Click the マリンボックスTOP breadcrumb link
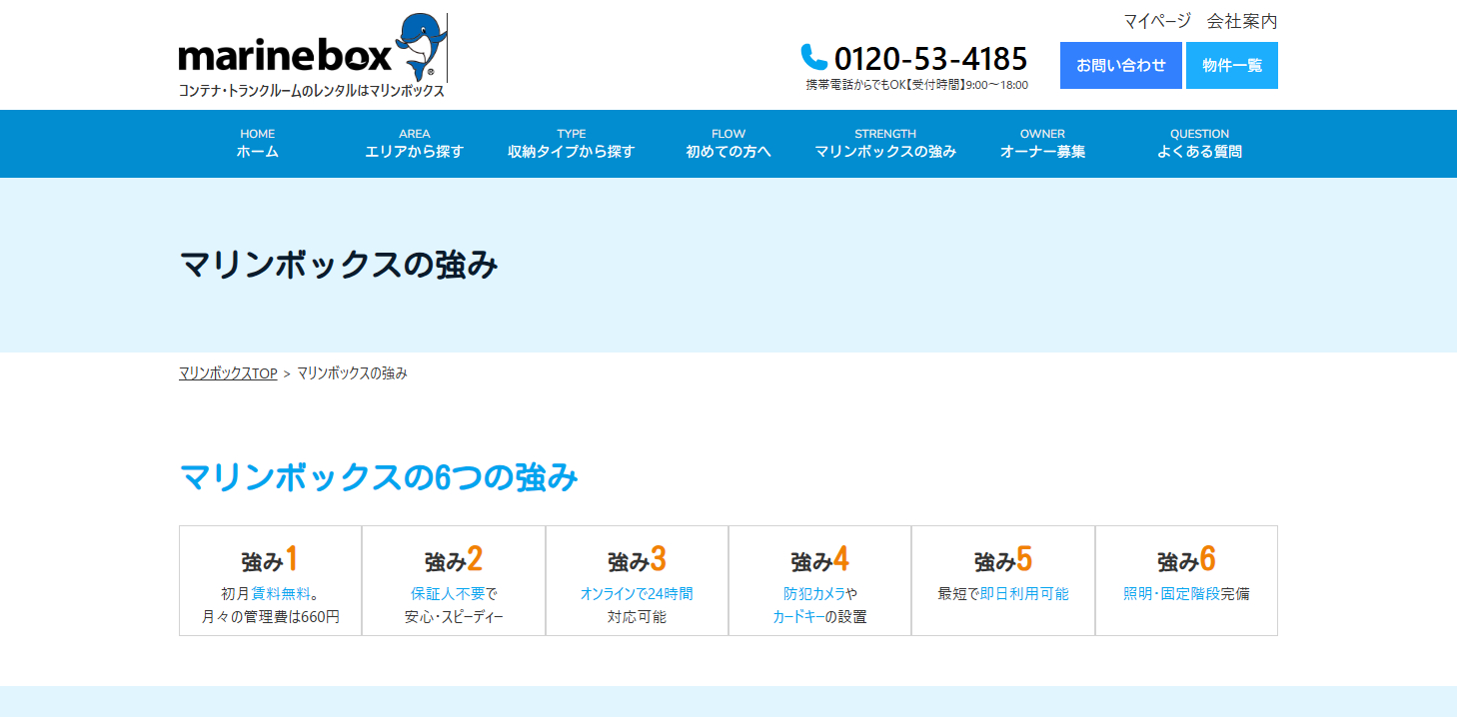This screenshot has width=1457, height=717. coord(228,373)
